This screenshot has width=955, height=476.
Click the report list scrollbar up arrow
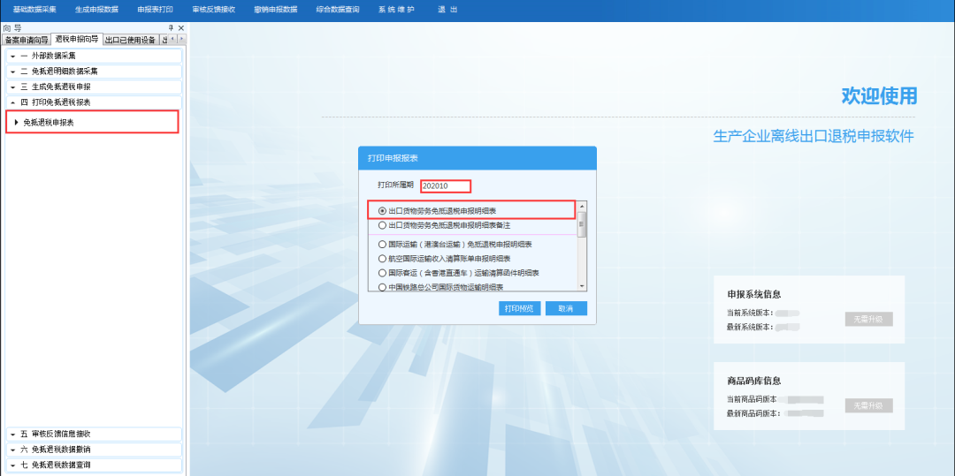coord(582,206)
